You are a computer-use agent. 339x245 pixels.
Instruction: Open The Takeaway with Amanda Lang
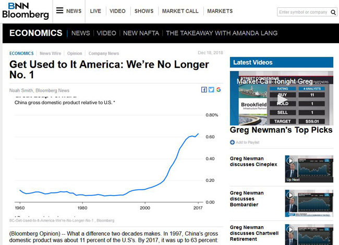tap(222, 33)
